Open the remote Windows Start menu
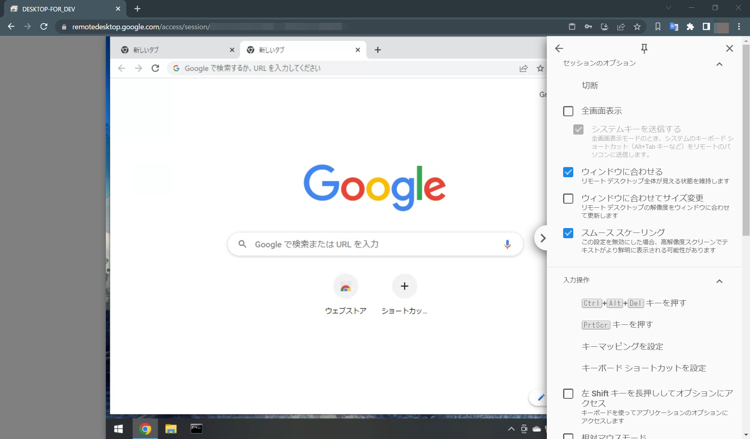 tap(118, 429)
